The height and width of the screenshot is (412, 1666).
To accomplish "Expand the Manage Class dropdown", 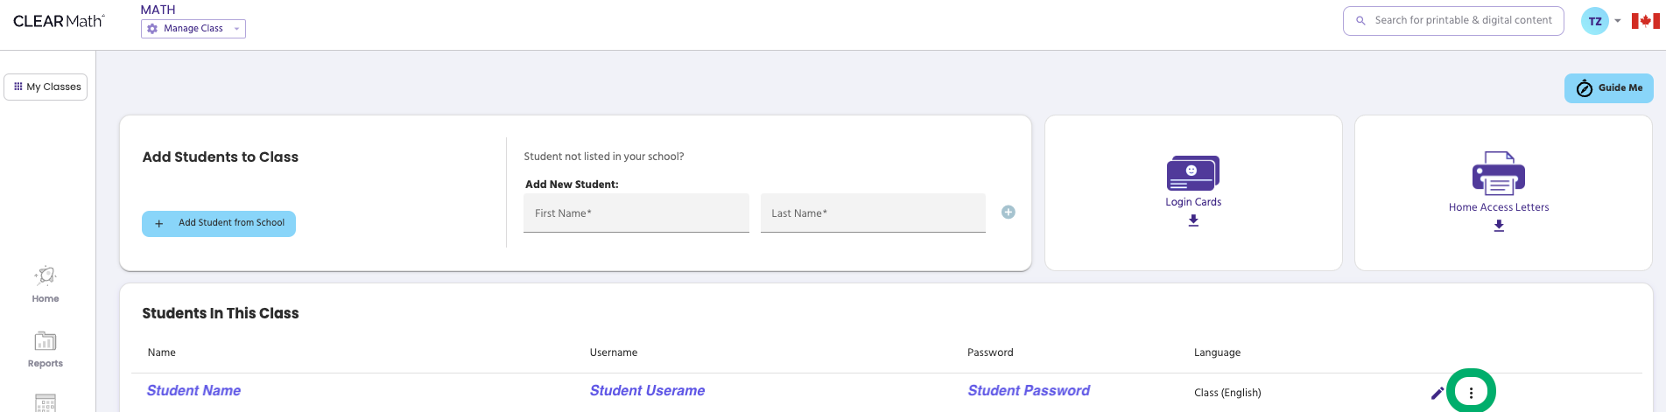I will tap(193, 29).
